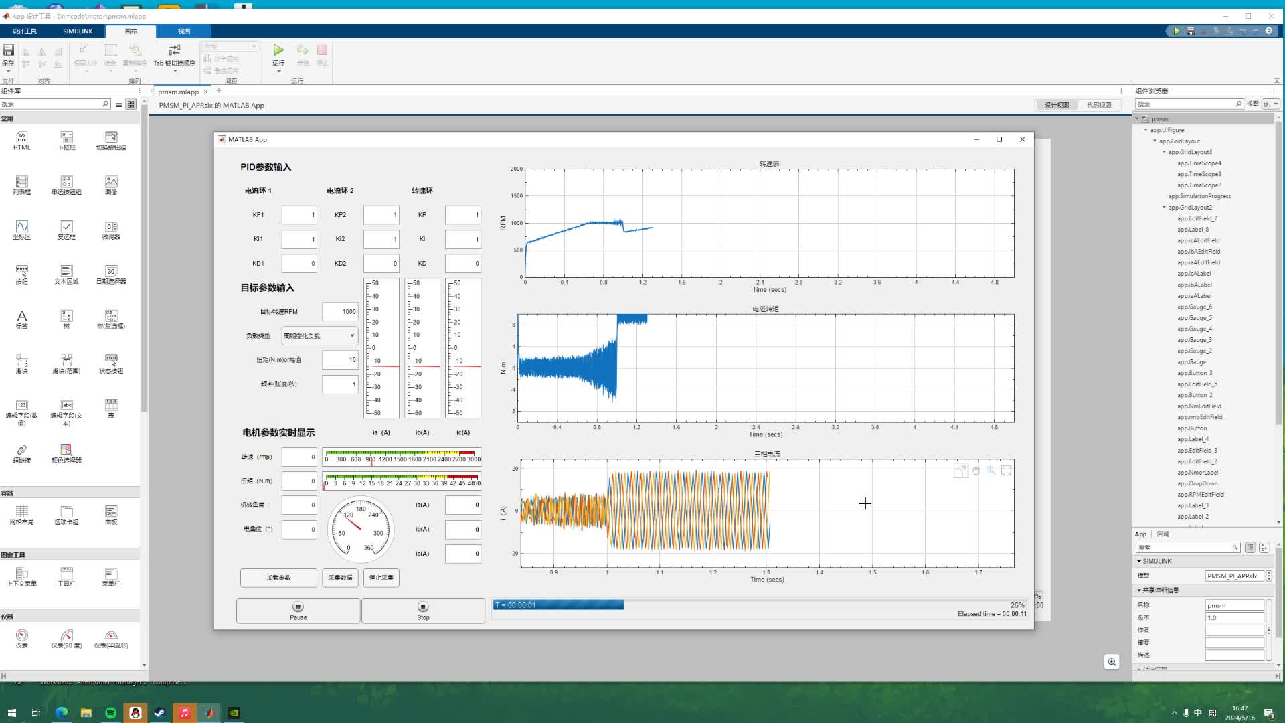
Task: Click the 加载参数 button
Action: 278,578
